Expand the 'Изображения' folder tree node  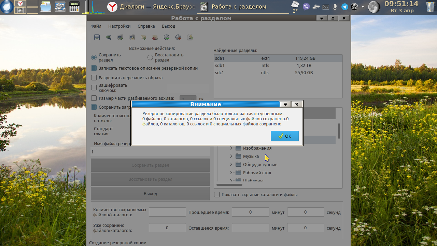click(231, 148)
